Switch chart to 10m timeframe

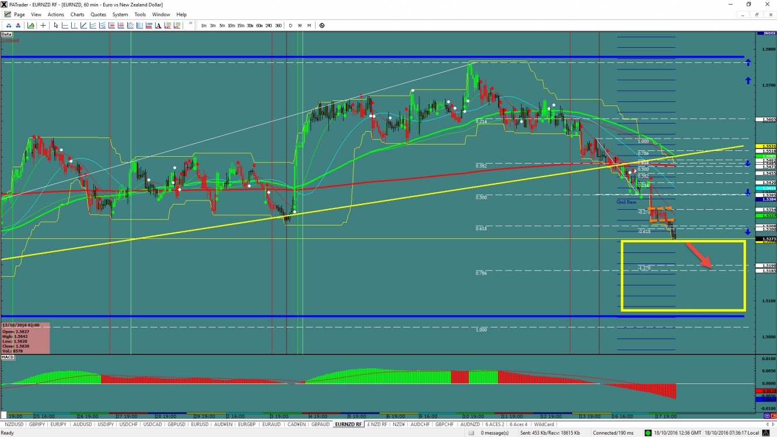[232, 26]
